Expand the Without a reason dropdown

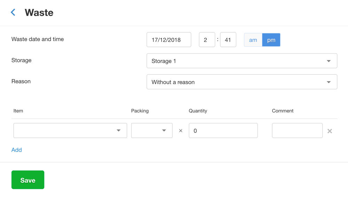[242, 82]
